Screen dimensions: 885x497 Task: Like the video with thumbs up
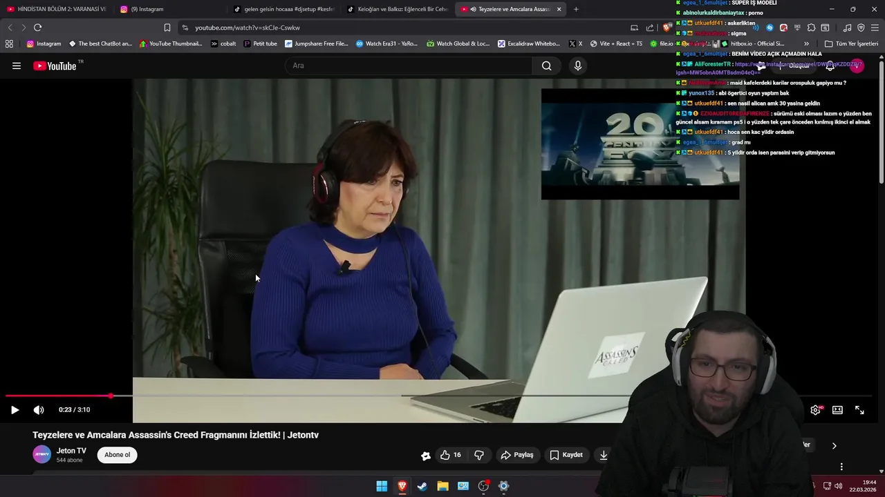click(451, 455)
